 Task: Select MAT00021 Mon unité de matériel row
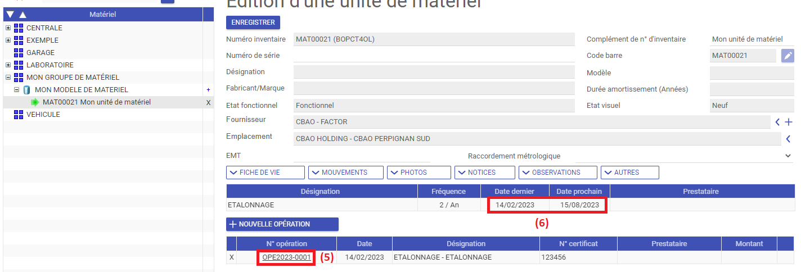pyautogui.click(x=97, y=102)
